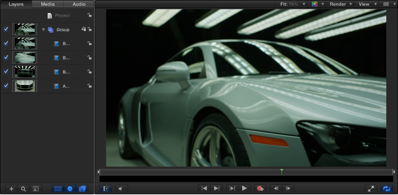Lock the Group layer
This screenshot has height=195, width=398.
click(x=90, y=29)
